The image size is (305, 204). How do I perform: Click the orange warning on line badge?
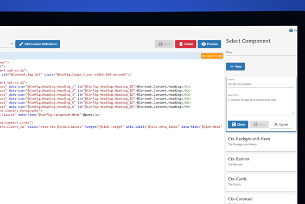212,56
